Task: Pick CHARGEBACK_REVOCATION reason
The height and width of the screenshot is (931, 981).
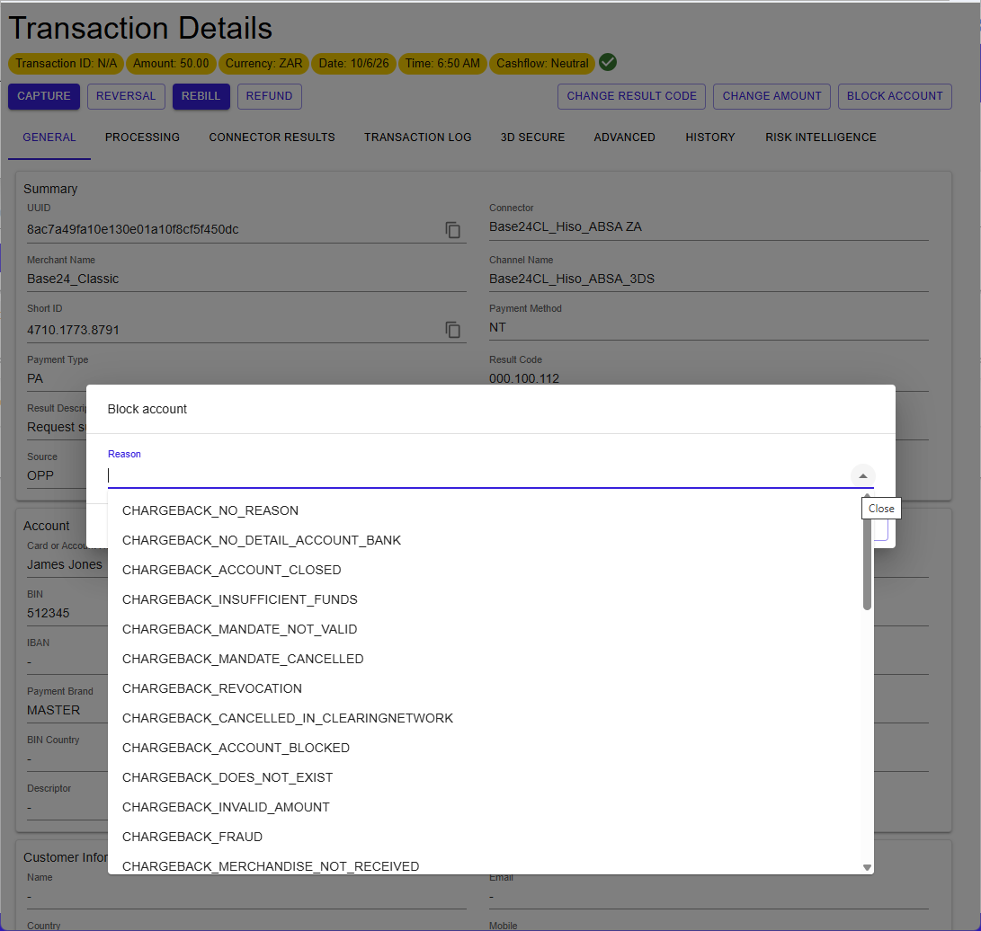Action: click(491, 688)
